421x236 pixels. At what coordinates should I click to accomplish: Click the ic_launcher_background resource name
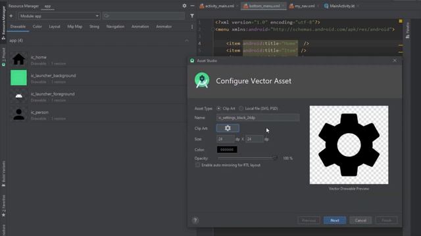point(53,75)
